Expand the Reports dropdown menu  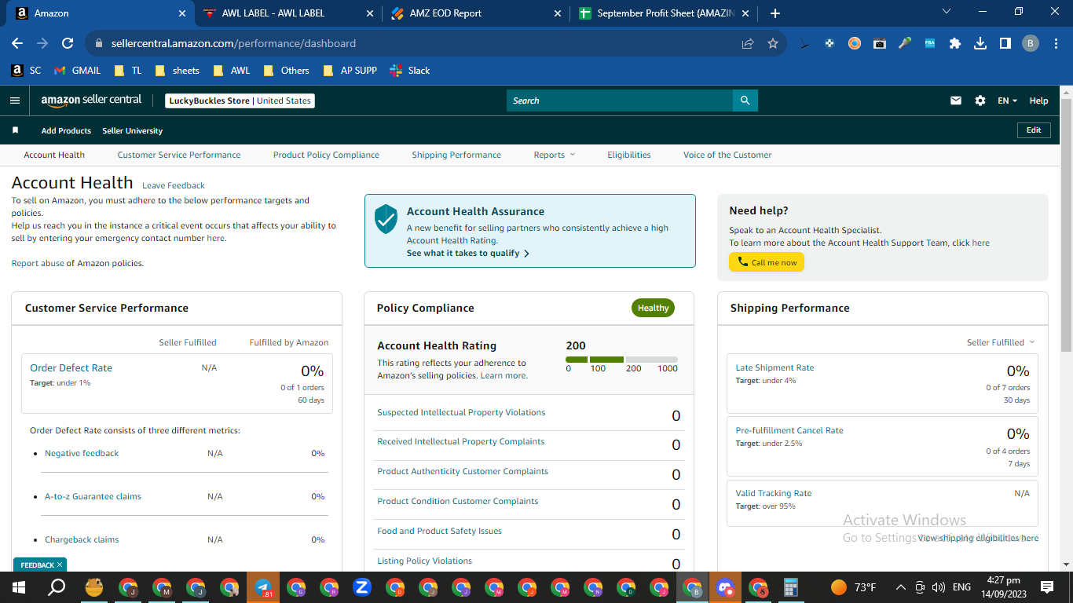point(555,155)
